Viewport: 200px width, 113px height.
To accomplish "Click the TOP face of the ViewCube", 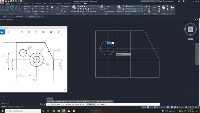I will (190, 29).
